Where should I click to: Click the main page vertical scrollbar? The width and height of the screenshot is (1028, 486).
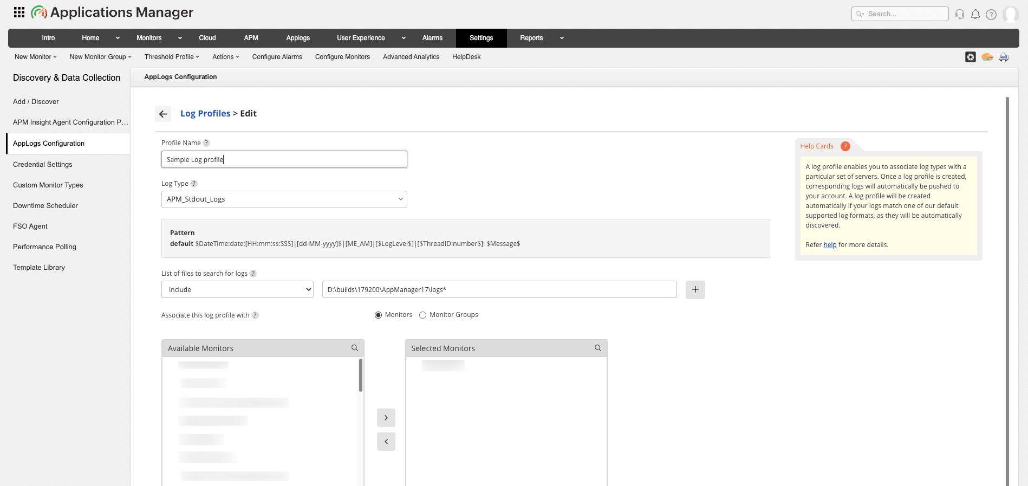1007,291
